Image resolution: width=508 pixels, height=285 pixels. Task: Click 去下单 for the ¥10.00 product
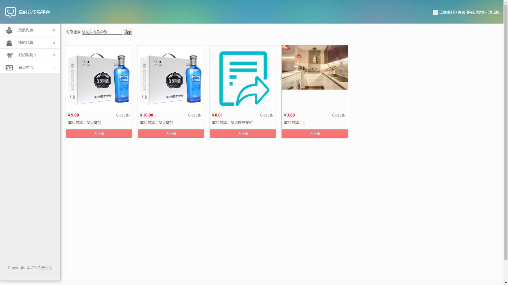[x=171, y=134]
